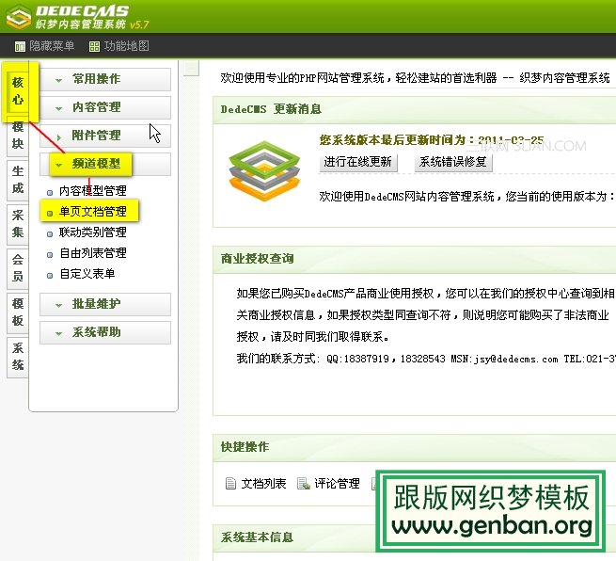Open 单页文档管理
Image resolution: width=616 pixels, height=561 pixels.
click(x=93, y=212)
